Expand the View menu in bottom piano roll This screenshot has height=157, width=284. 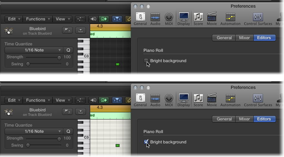63,100
